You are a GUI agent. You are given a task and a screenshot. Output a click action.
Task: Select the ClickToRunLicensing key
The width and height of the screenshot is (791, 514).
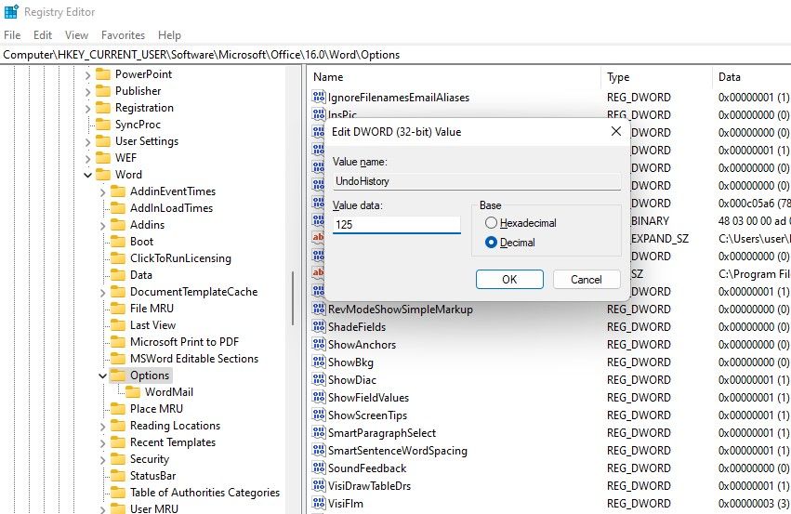pyautogui.click(x=180, y=258)
